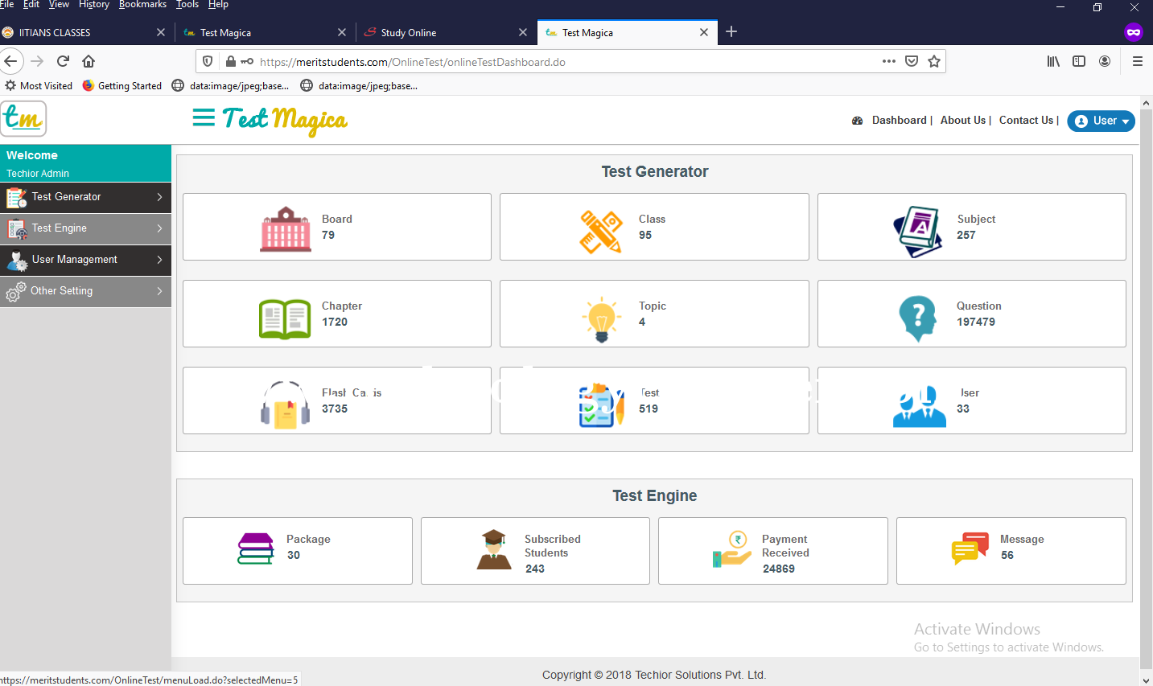Click the Test Engine sidebar icon
The image size is (1153, 686).
click(x=16, y=228)
